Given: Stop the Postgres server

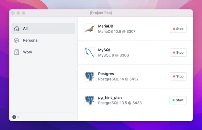Looking at the screenshot, I should pos(178,76).
